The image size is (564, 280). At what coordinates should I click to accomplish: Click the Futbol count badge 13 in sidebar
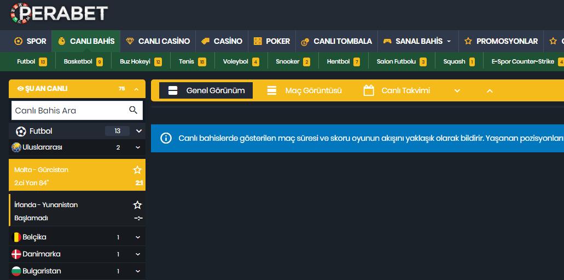click(117, 131)
